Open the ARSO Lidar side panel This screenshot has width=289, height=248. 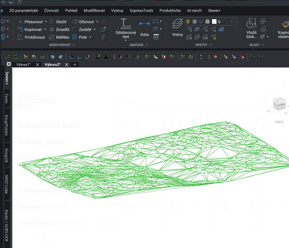[6, 185]
